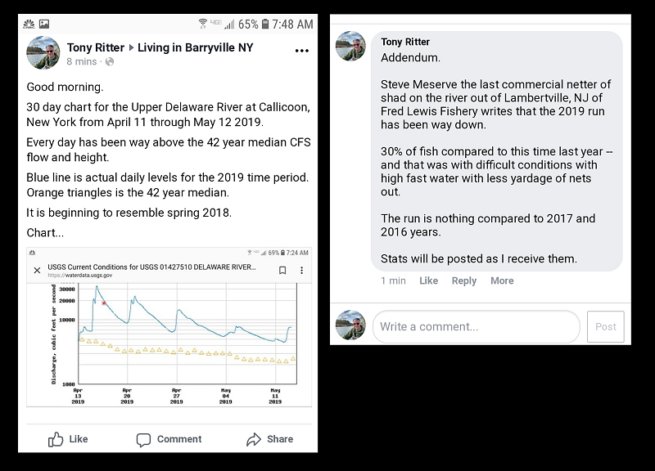Viewport: 655px width, 471px height.
Task: Tap the Share arrow icon
Action: 254,439
